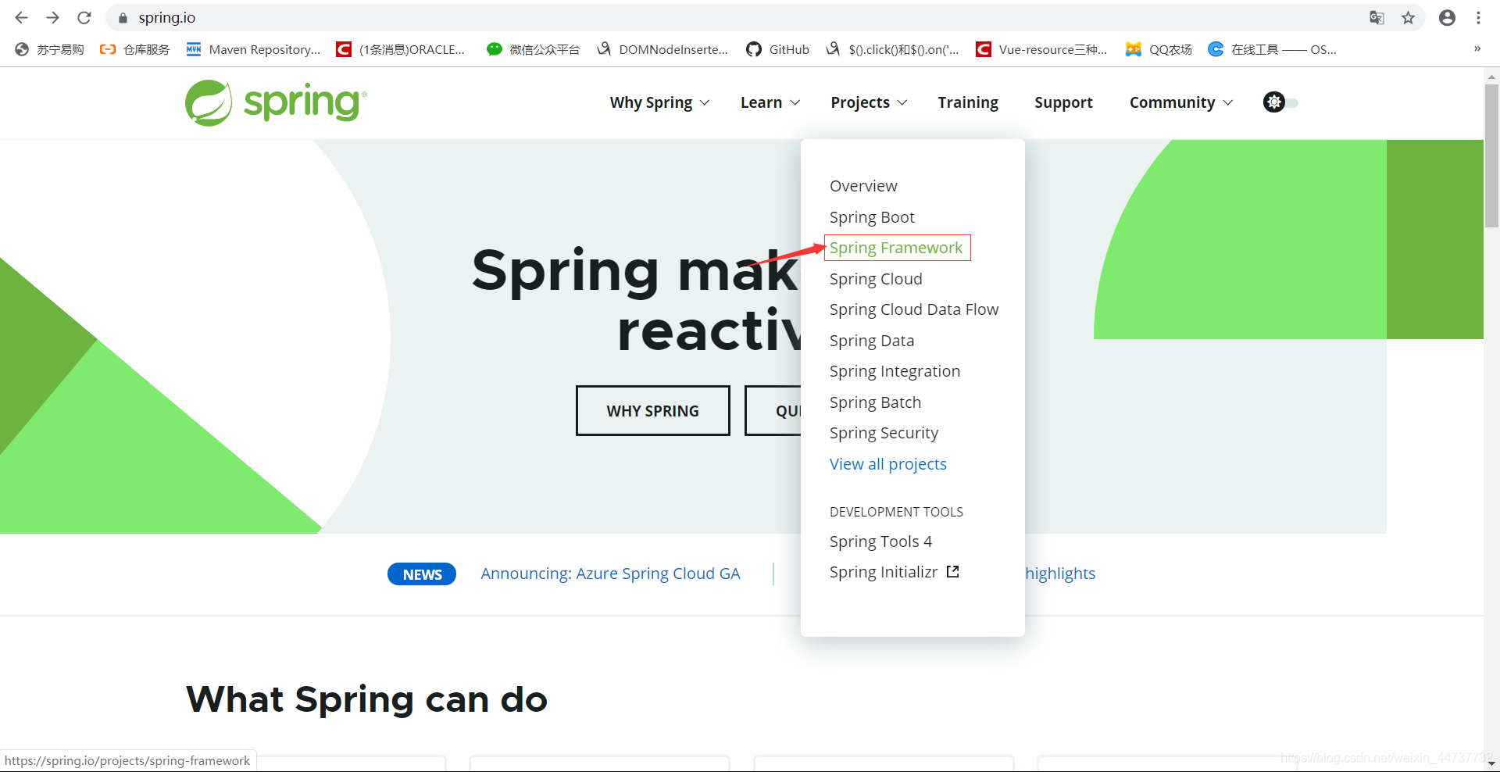Open the QQ农场 bookmark
This screenshot has width=1500, height=772.
[1159, 49]
